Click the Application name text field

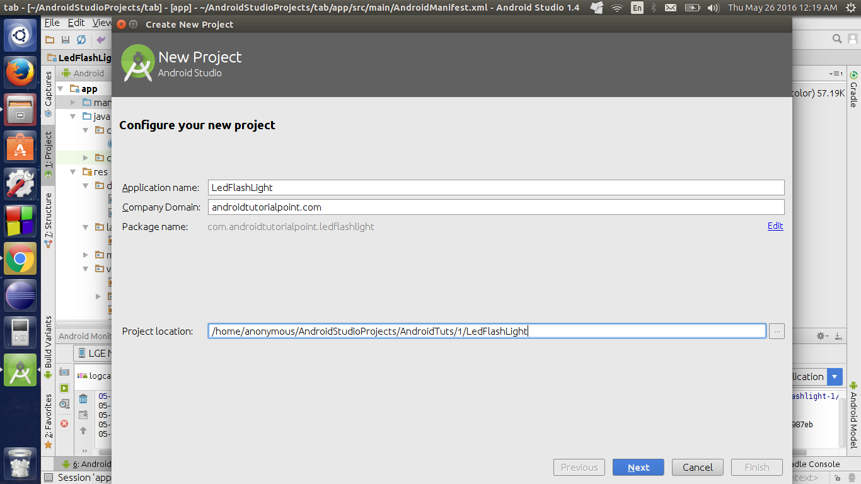coord(495,188)
